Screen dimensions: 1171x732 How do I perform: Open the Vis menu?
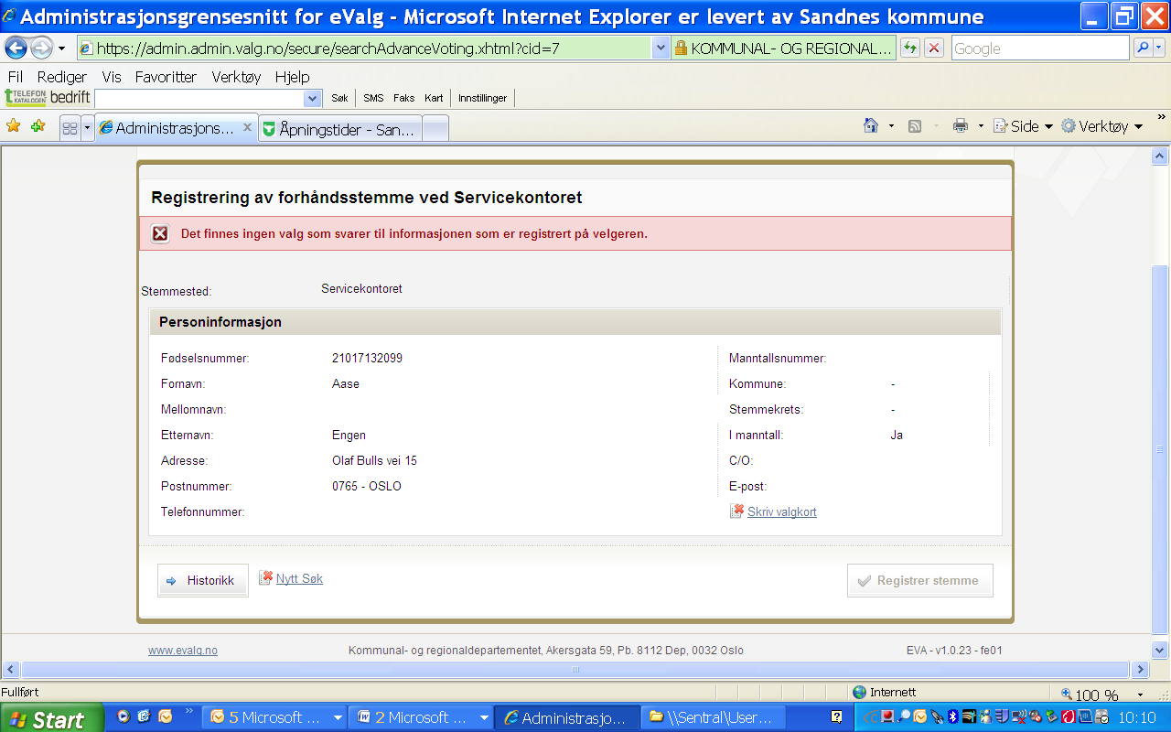(112, 77)
